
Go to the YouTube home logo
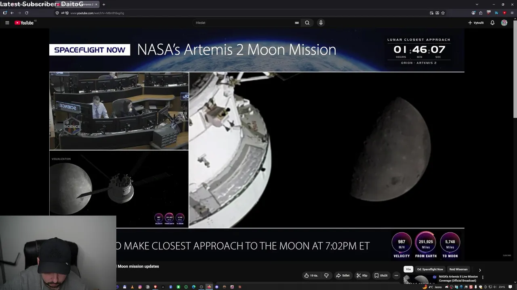24,23
